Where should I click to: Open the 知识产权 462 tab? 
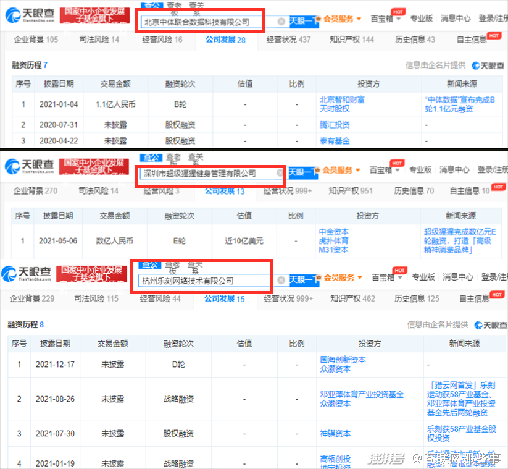pyautogui.click(x=352, y=298)
